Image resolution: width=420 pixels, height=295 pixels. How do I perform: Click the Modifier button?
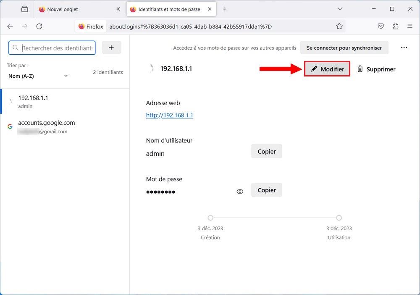[x=327, y=69]
